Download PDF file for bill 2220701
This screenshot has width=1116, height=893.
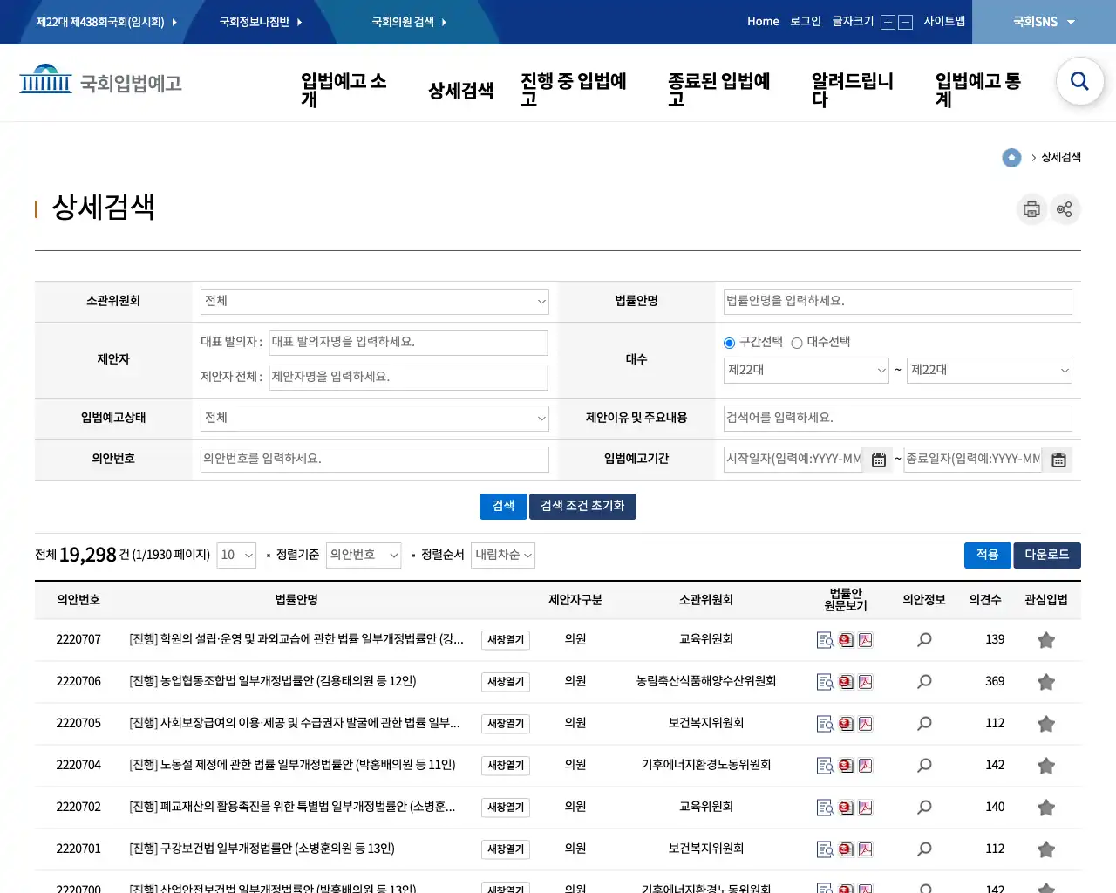click(866, 849)
